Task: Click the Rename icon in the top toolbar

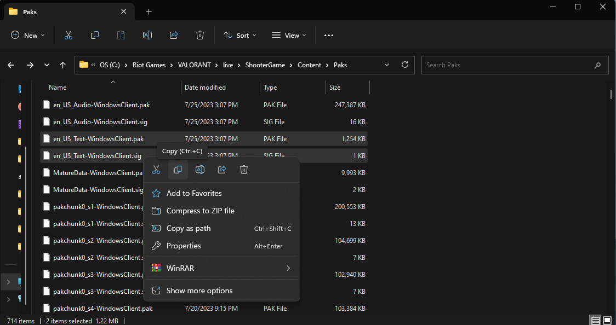Action: 147,35
